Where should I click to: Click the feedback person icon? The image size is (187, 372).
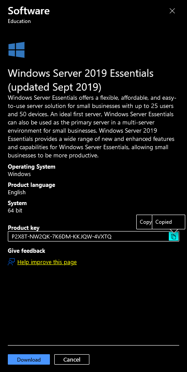[x=11, y=262]
